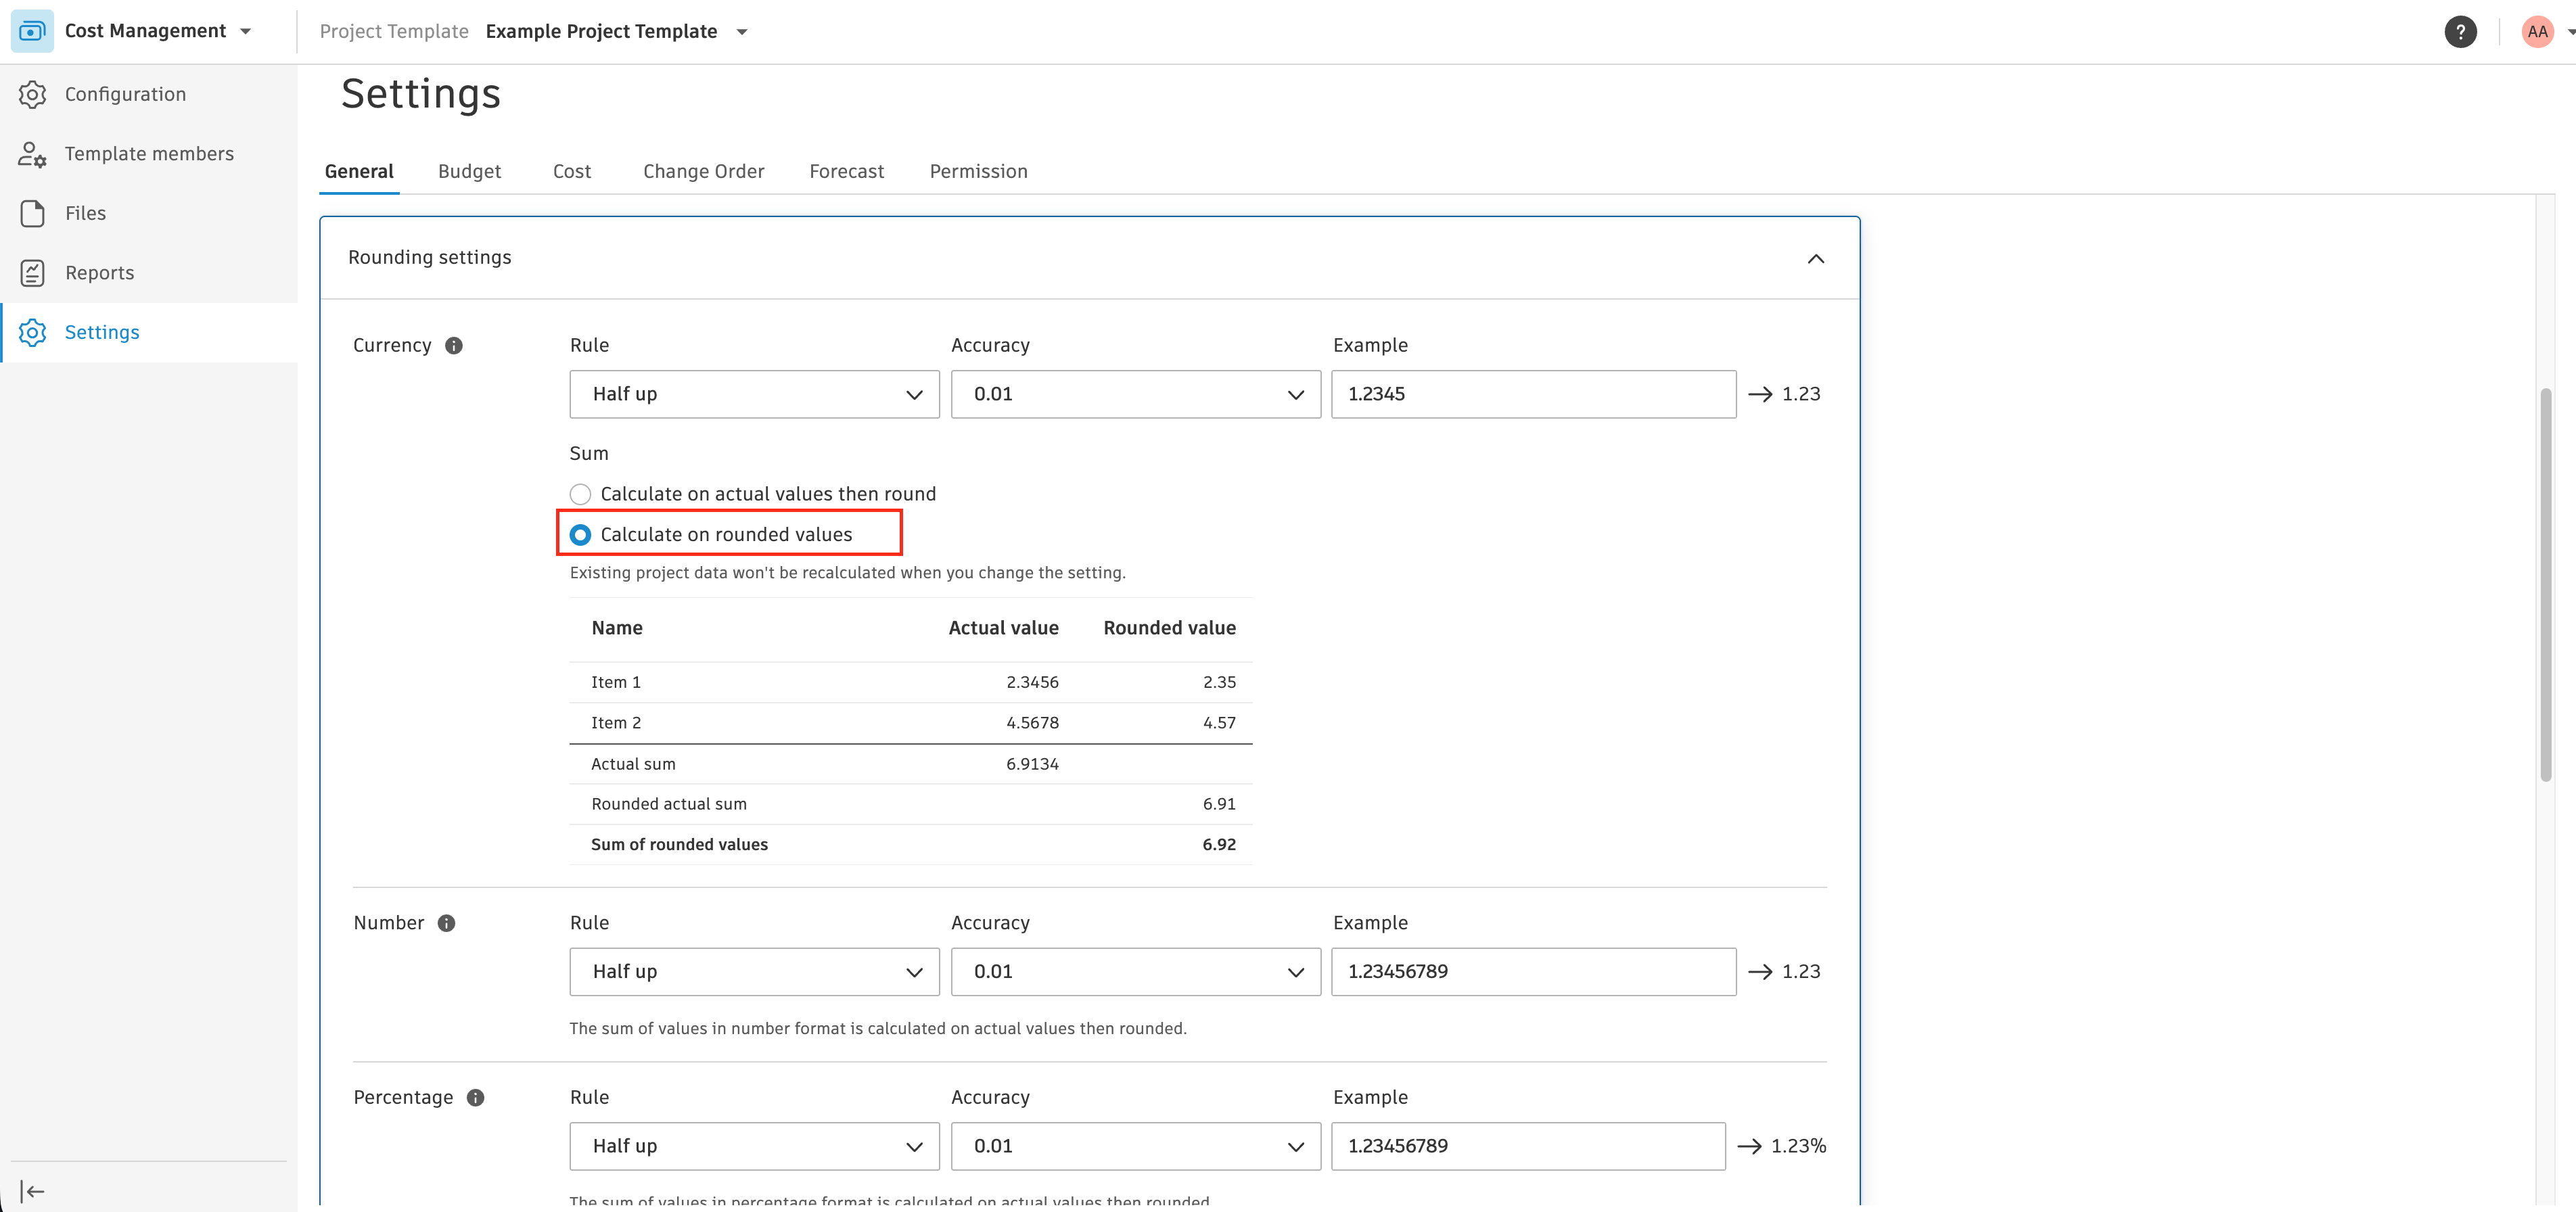Switch to the Budget tab
The height and width of the screenshot is (1212, 2576).
(x=469, y=172)
